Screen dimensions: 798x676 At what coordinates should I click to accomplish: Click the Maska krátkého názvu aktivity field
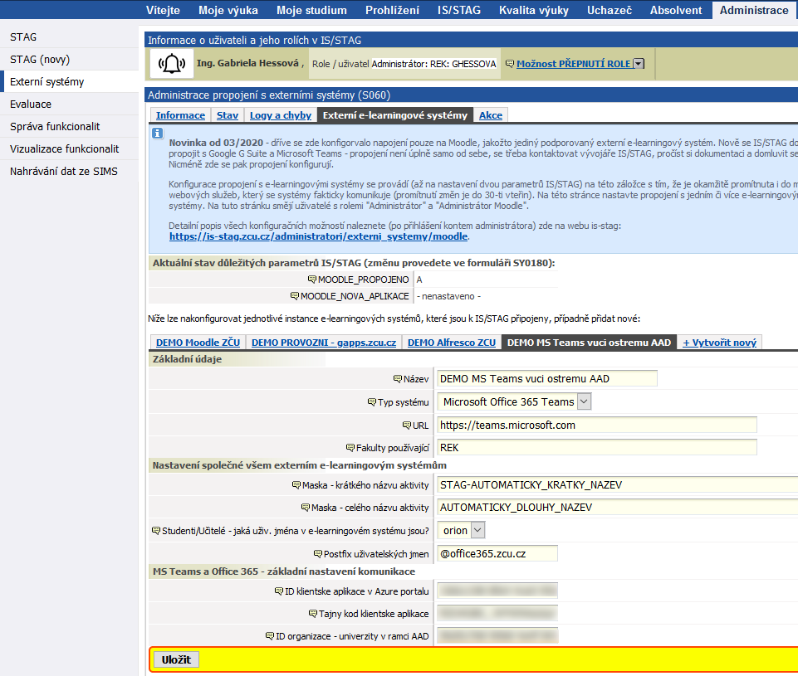coord(617,485)
